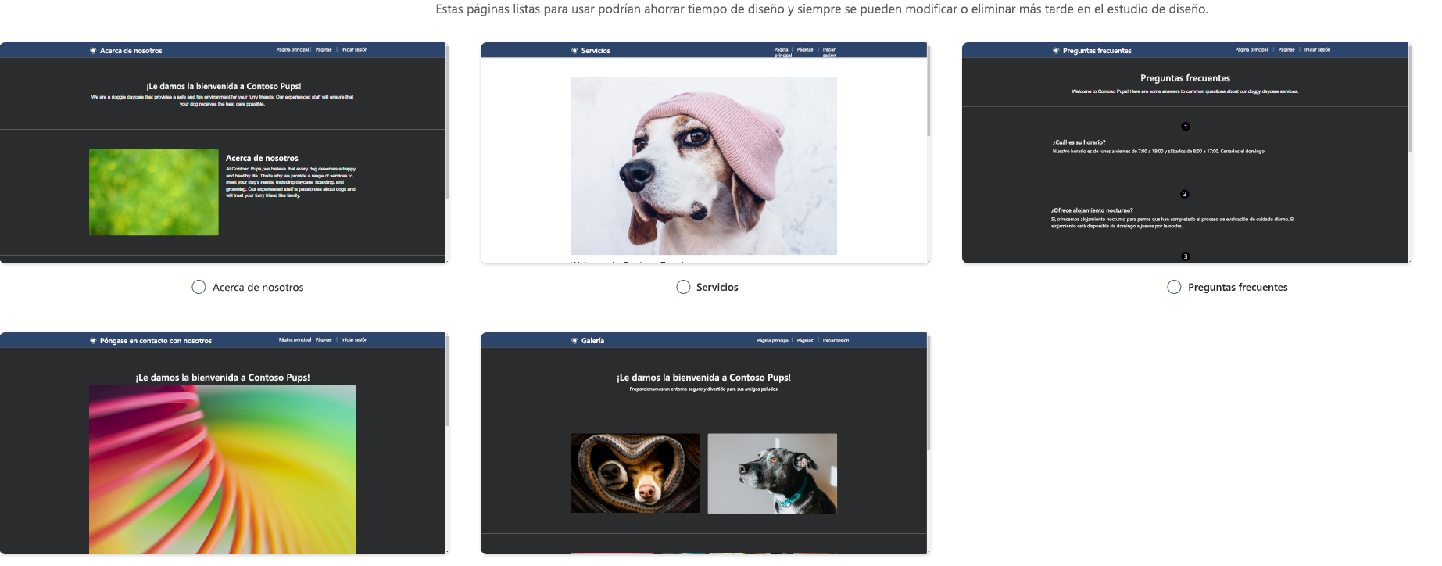Click Iniciar sesión in Galería preview header
The height and width of the screenshot is (566, 1442).
tap(836, 341)
